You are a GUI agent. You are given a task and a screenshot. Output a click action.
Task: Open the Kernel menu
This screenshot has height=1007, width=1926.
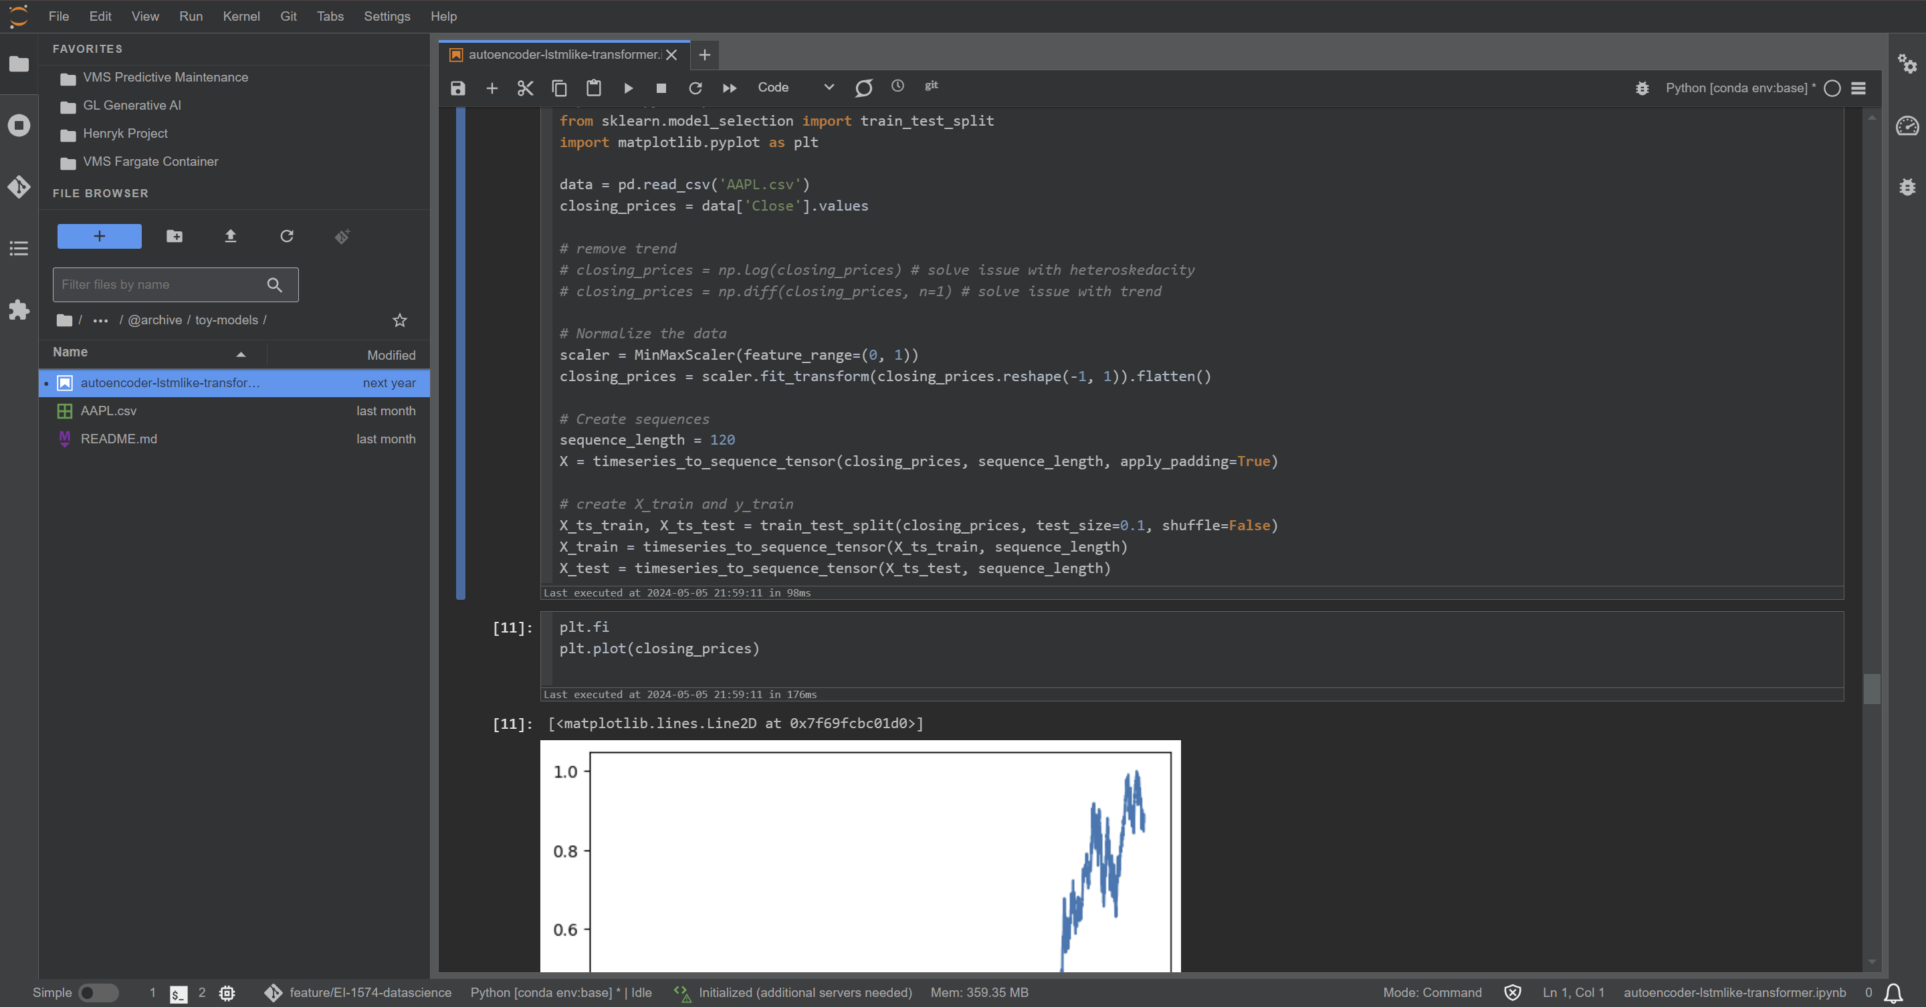[x=241, y=15]
